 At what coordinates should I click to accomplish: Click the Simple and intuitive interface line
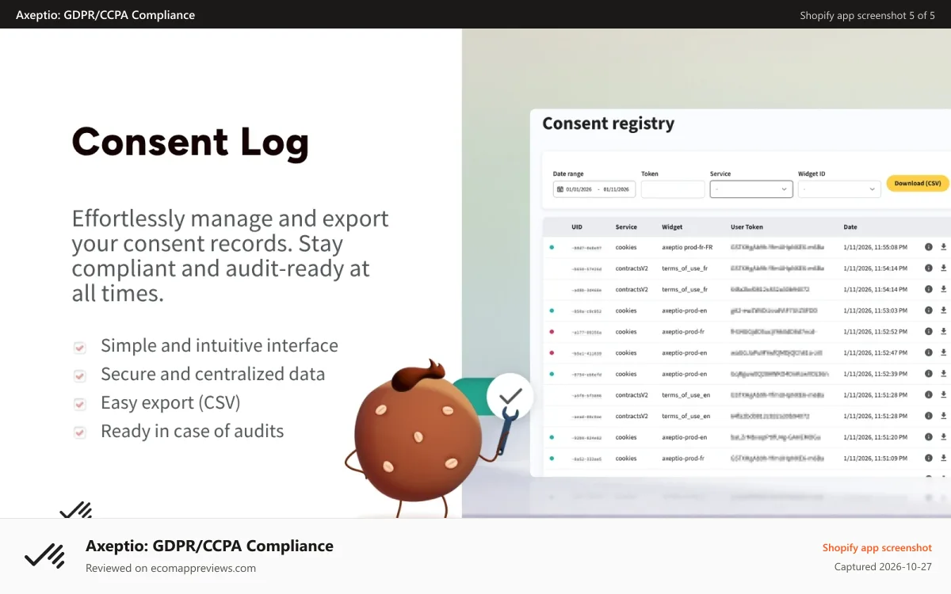220,345
